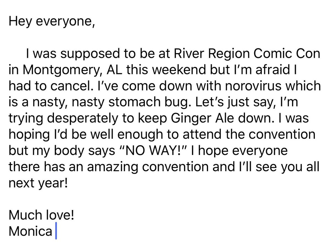Click the word "norovirus" in the note
The width and height of the screenshot is (330, 248).
[253, 86]
